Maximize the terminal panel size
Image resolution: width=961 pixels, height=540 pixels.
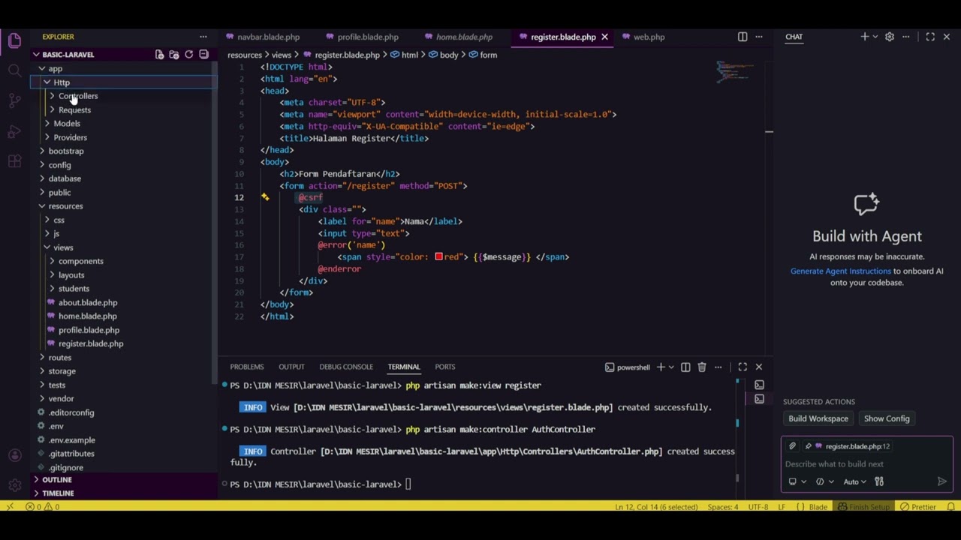tap(743, 367)
